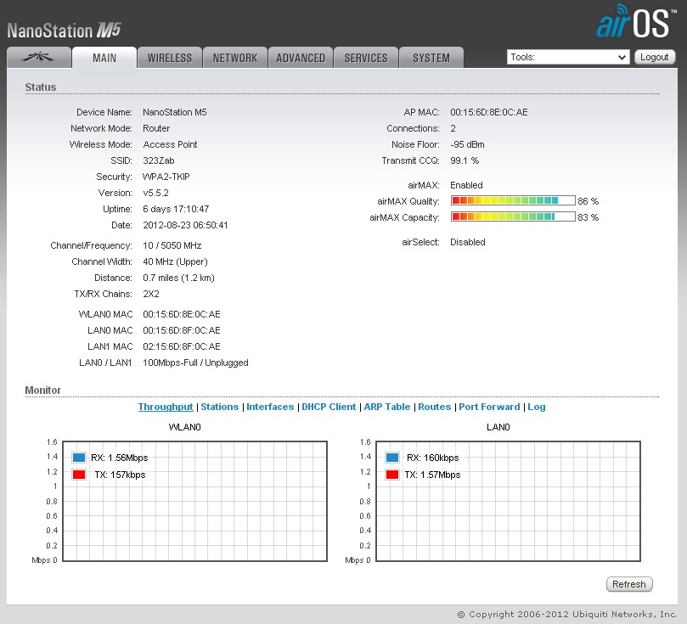Click the NanoStation M5 logo
Viewport: 687px width, 624px height.
point(65,31)
